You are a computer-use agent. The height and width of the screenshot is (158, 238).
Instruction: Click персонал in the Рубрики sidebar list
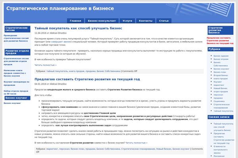218,95
